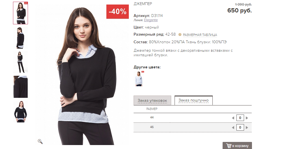Decrease quantity for size 44
The width and height of the screenshot is (287, 149).
(233, 118)
